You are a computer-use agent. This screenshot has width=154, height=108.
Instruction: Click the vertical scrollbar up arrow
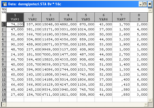(150, 10)
